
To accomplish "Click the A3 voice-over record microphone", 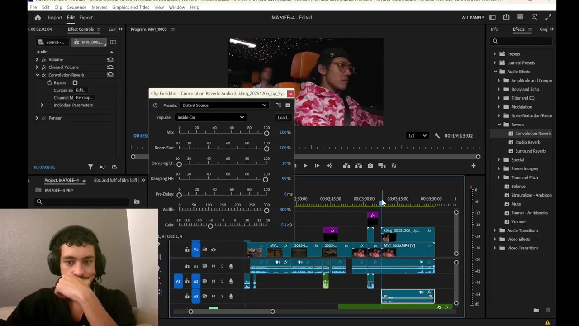I will [x=231, y=297].
